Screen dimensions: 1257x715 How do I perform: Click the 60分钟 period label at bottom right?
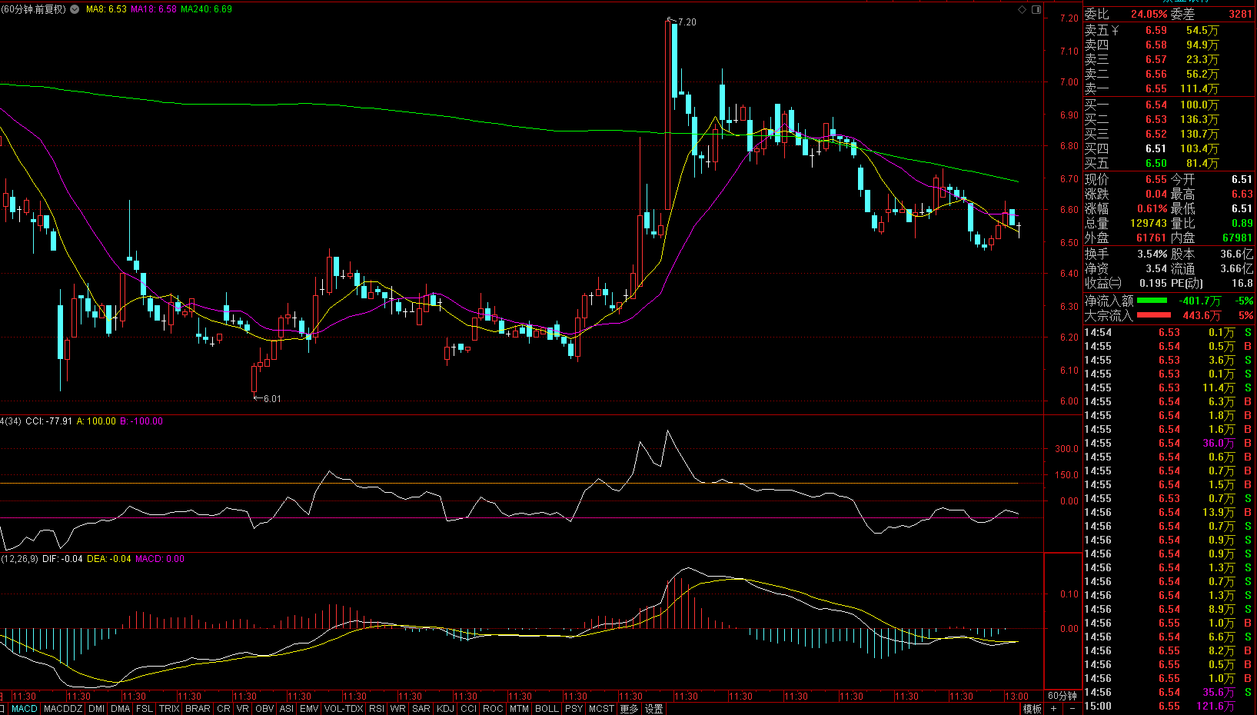point(1062,696)
